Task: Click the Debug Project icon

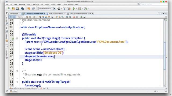Action: 80,9
